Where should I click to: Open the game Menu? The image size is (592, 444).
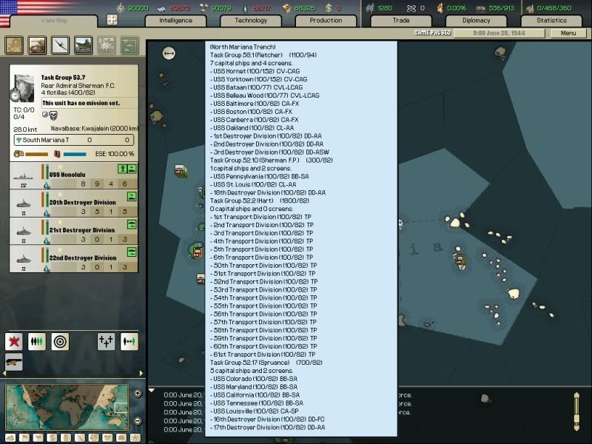point(568,33)
